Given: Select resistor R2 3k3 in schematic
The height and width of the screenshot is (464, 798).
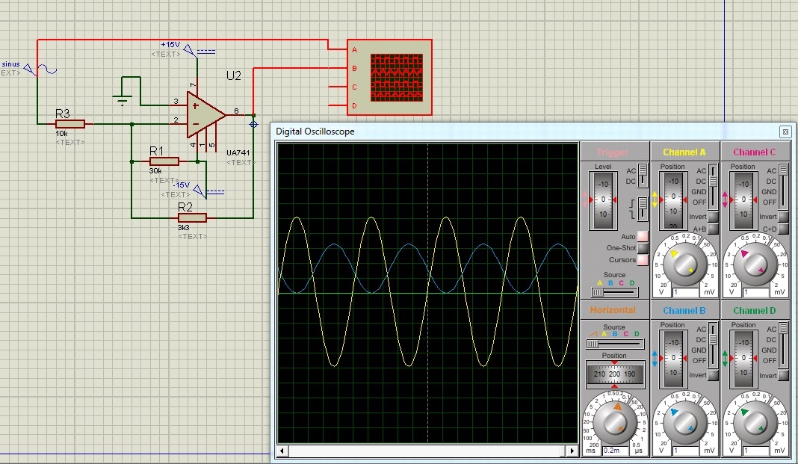Looking at the screenshot, I should point(192,217).
